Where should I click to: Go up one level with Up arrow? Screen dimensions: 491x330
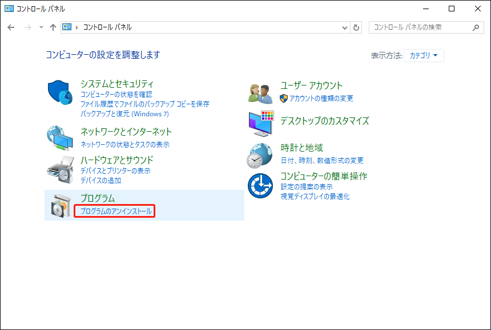(53, 27)
